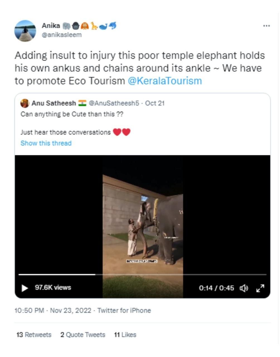Open the @KeralaTourism mention link
The width and height of the screenshot is (280, 357).
165,81
